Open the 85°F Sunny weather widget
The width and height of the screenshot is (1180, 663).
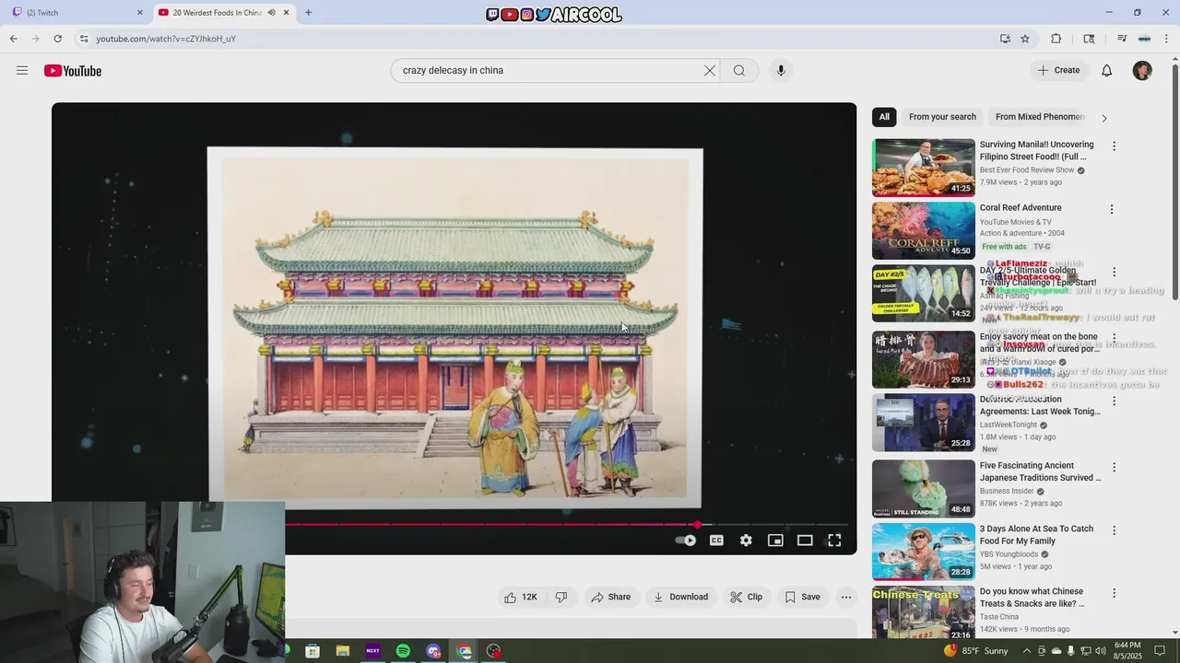click(976, 651)
